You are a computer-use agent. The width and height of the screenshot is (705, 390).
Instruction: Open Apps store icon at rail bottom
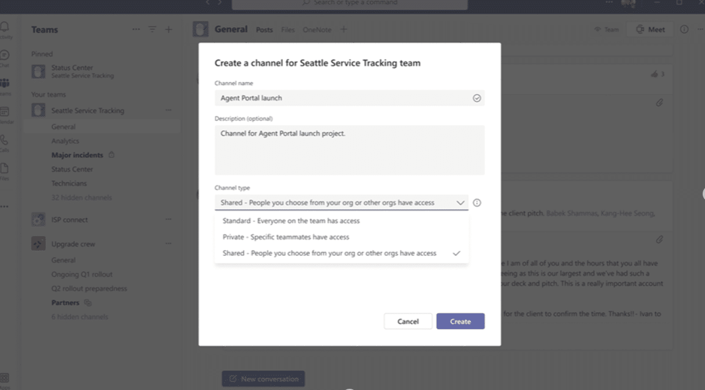tap(5, 380)
